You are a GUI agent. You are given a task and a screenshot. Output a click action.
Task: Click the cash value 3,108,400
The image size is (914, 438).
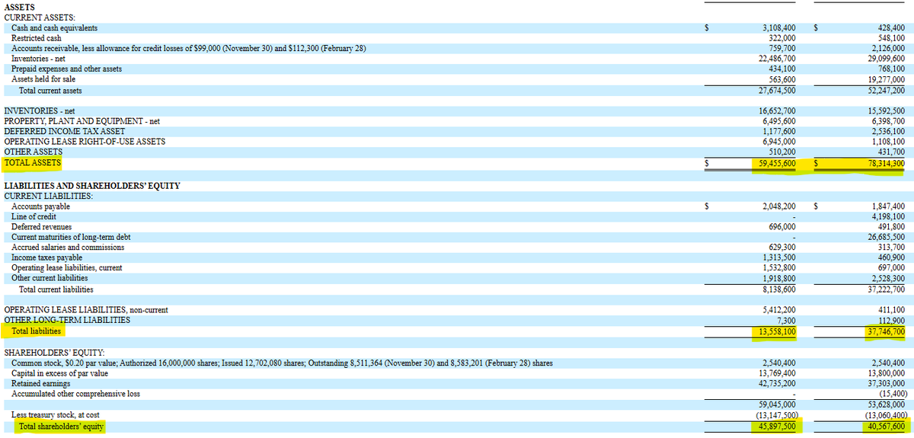[778, 28]
